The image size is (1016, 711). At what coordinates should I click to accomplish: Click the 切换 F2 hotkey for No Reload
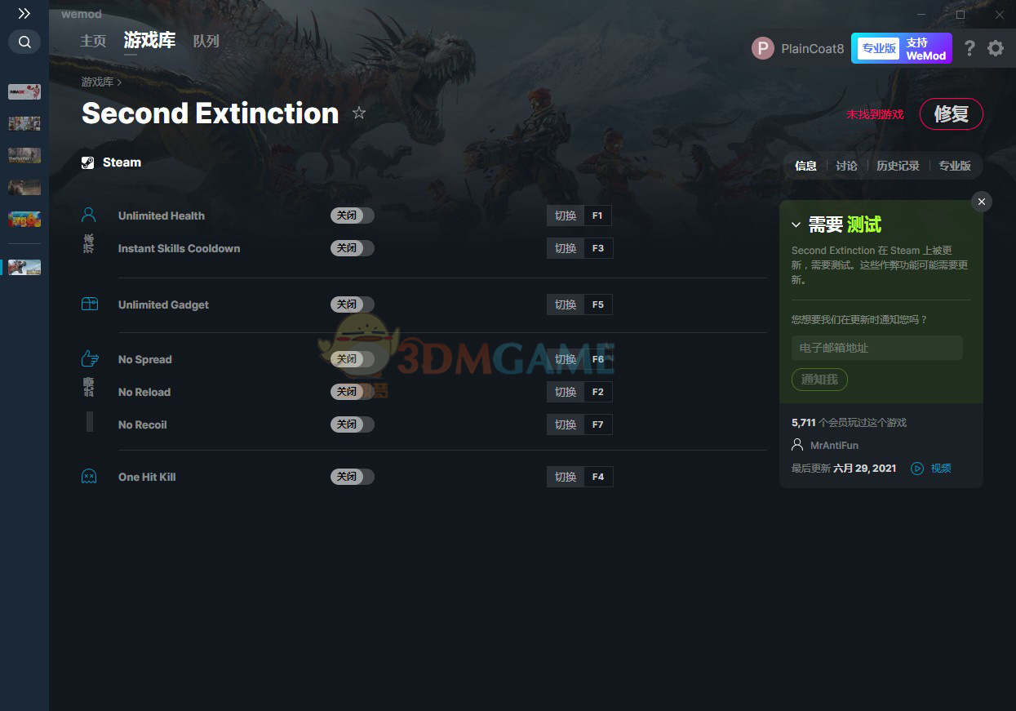click(x=579, y=392)
